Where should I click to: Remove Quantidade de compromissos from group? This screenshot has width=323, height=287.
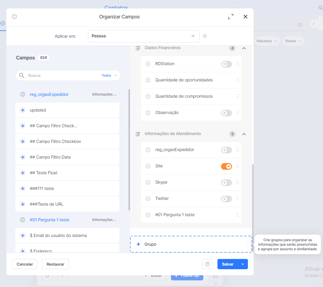coord(148,96)
